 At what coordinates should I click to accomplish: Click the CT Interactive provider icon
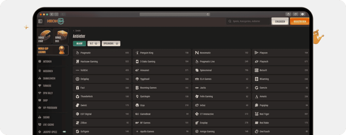point(197,114)
